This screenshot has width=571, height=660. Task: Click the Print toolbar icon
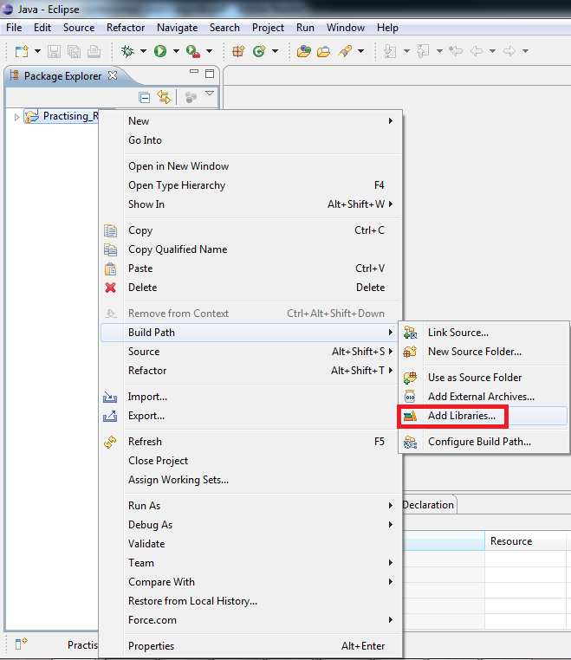(x=94, y=51)
